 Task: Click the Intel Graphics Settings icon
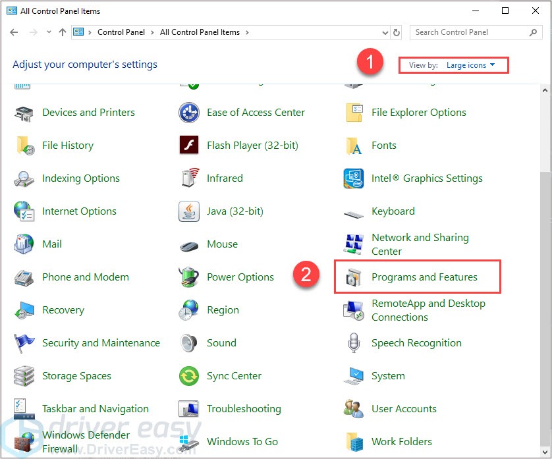coord(354,178)
